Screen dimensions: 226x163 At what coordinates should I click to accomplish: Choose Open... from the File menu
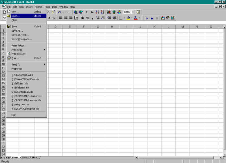click(27, 16)
